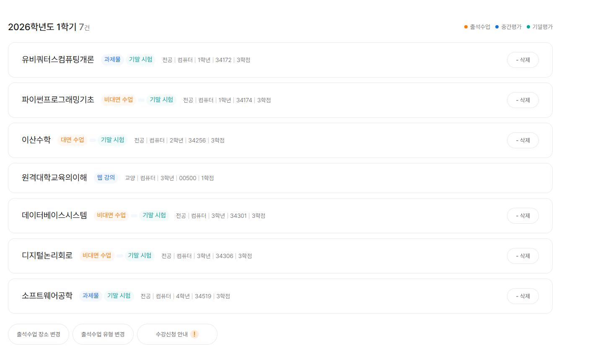This screenshot has height=351, width=590.
Task: Remove 디지털논리회로 with its 삭제 button
Action: (x=523, y=256)
